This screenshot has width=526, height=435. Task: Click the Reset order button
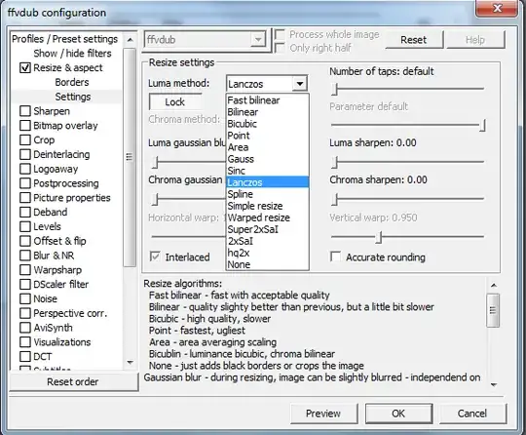tap(73, 381)
